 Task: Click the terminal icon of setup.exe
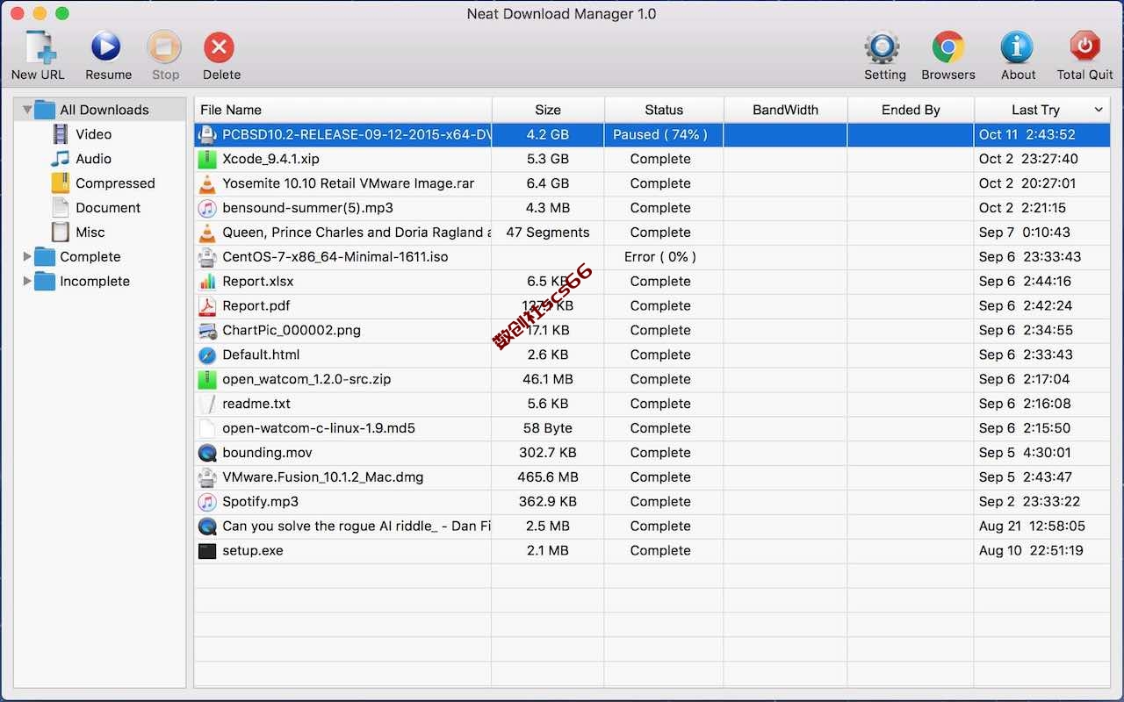207,551
